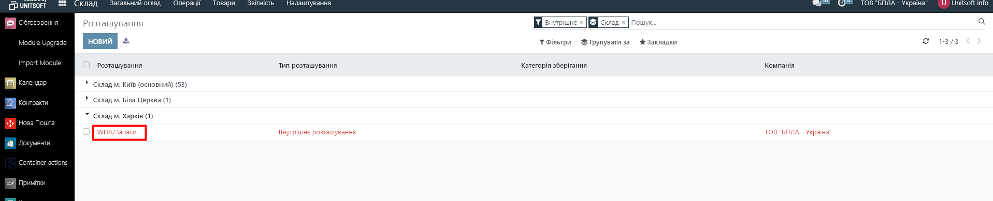Remove the Склад grouping facet

(x=623, y=22)
